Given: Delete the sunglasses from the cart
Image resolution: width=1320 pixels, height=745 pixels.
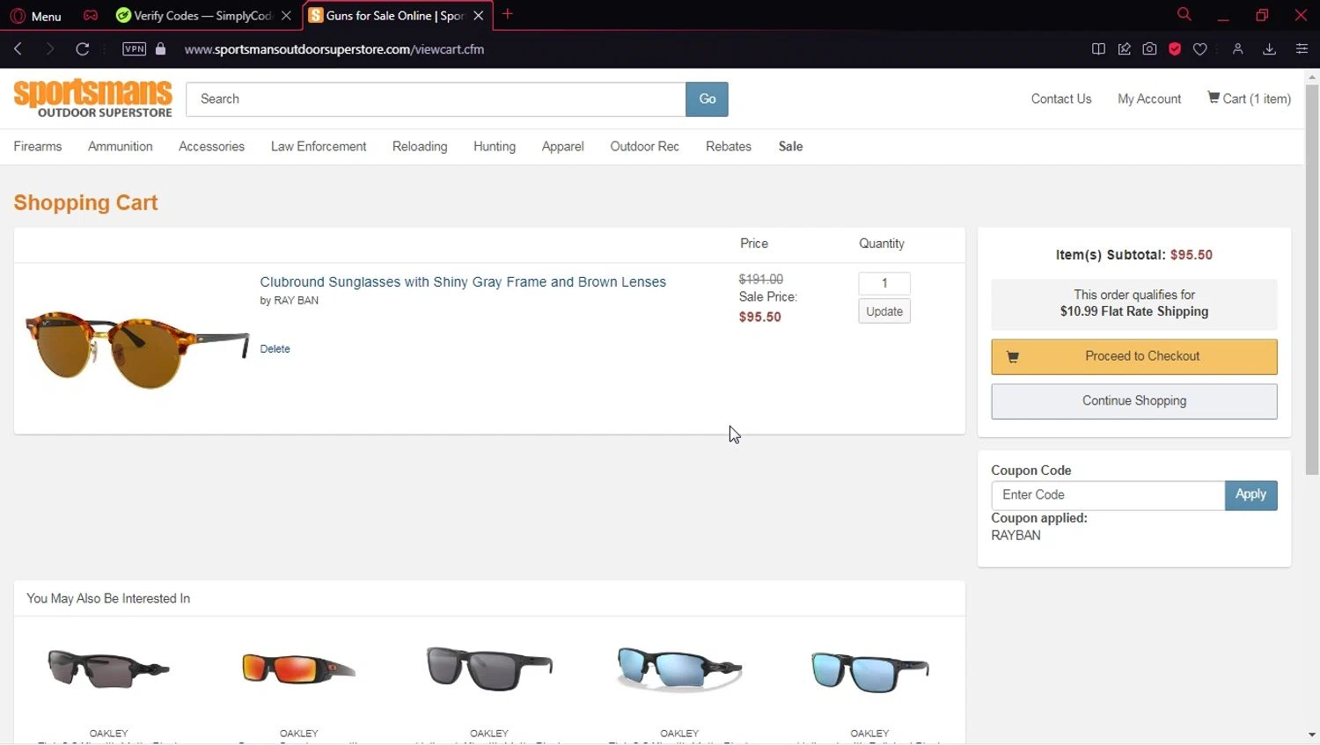Looking at the screenshot, I should [x=275, y=349].
